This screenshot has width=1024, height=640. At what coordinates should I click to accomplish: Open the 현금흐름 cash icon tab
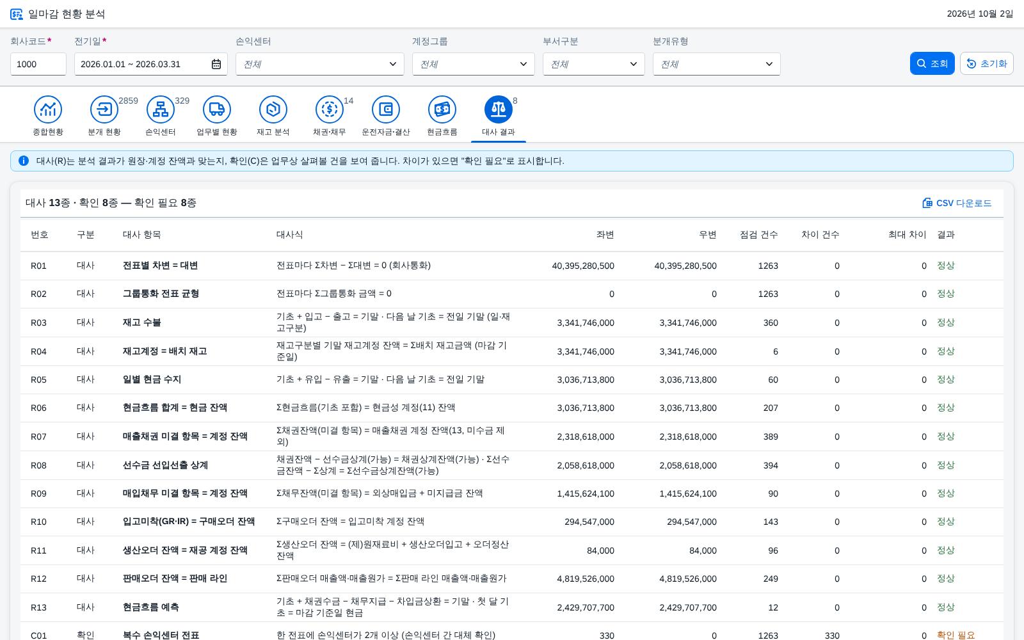pos(442,109)
